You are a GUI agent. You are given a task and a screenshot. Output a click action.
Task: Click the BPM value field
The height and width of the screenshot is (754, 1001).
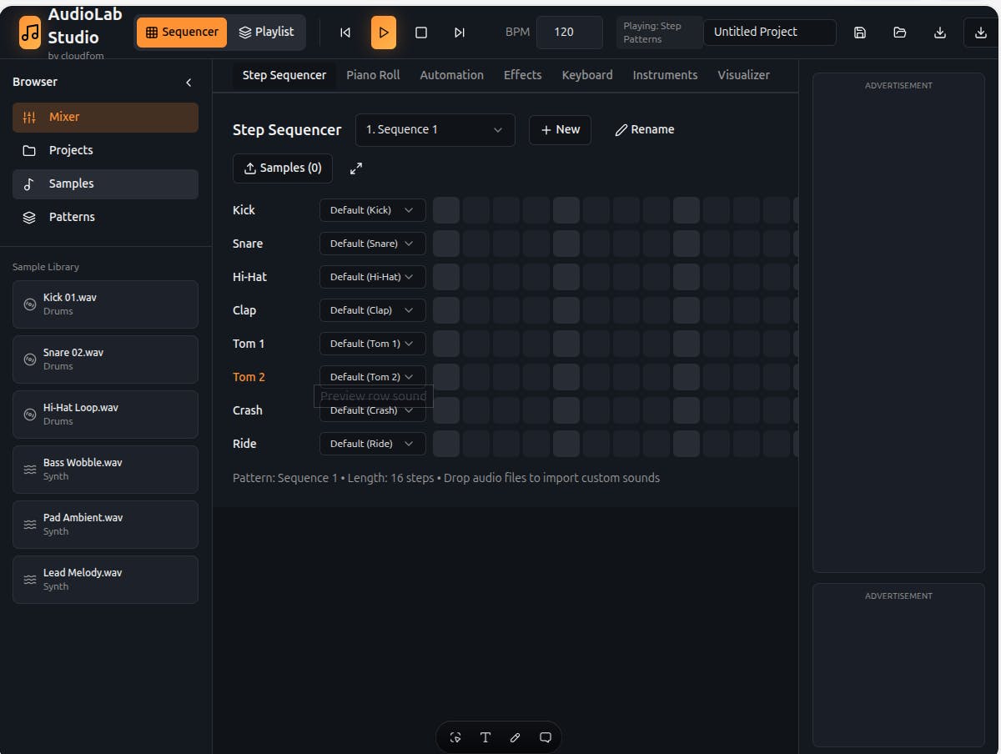click(x=570, y=33)
